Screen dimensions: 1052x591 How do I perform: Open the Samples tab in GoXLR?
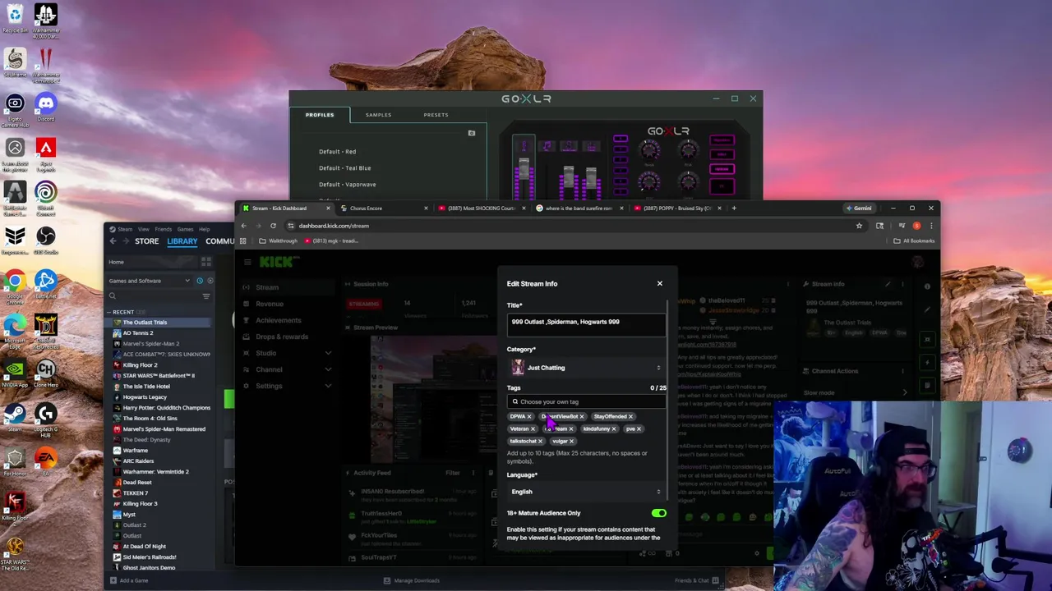[x=378, y=115]
